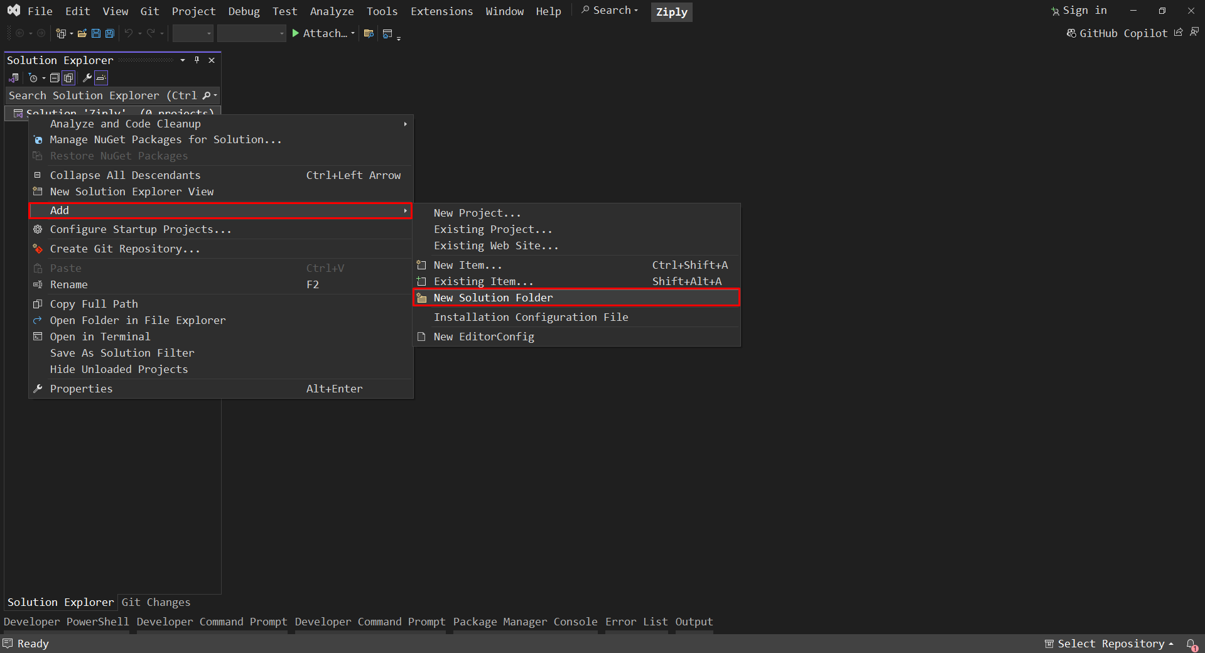The image size is (1205, 653).
Task: Open the Solution Platforms combo box
Action: pyautogui.click(x=251, y=33)
